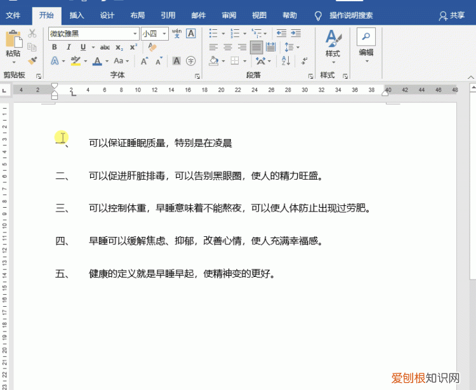Open the 帮助 Help tab
Viewport: 476px width, 390px height.
289,15
